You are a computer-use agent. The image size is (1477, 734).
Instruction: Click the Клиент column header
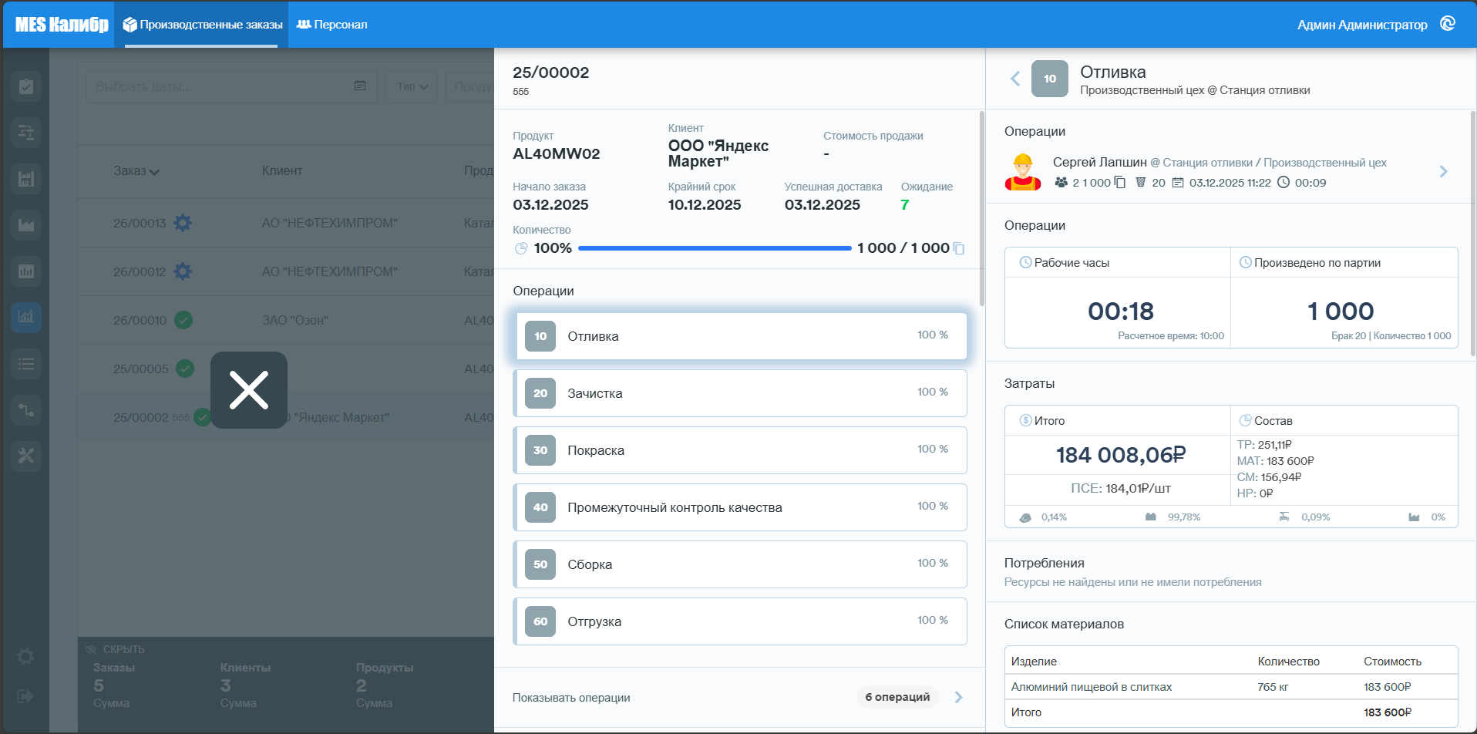pos(282,170)
